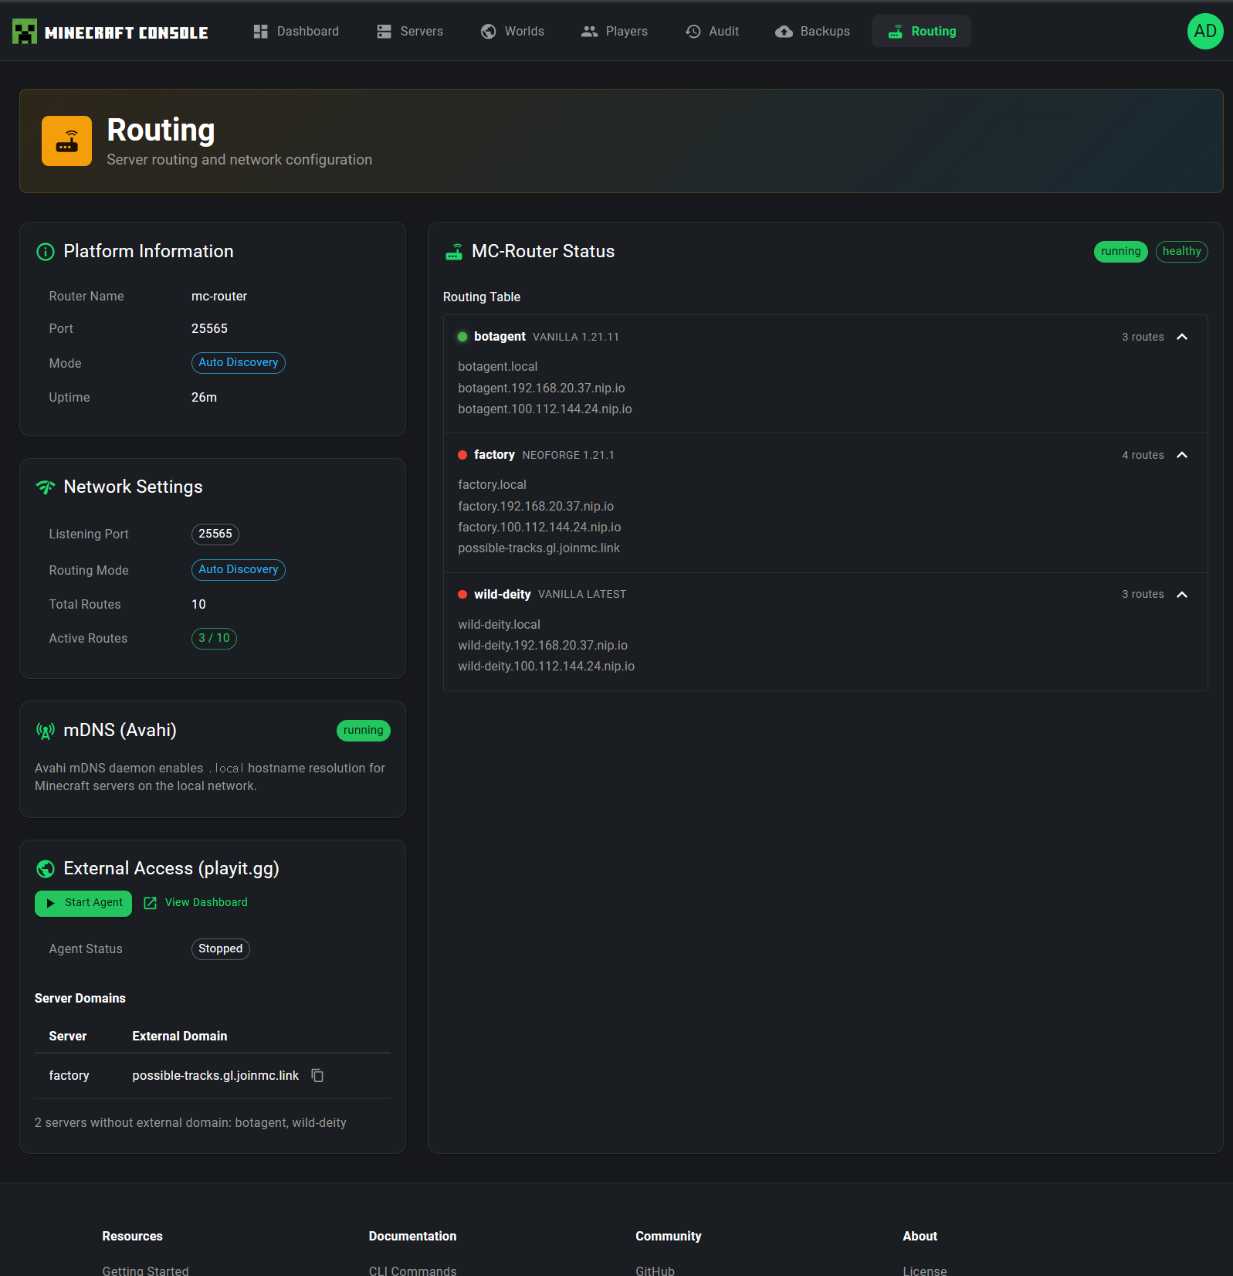Click the botagent green status dot
This screenshot has height=1276, width=1233.
(462, 337)
